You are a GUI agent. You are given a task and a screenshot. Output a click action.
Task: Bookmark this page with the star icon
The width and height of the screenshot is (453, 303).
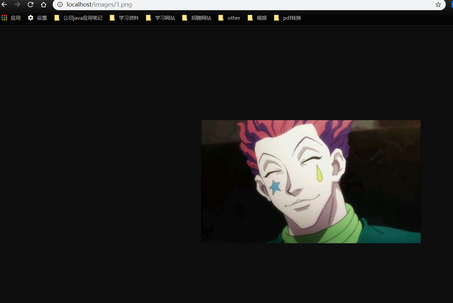tap(438, 5)
